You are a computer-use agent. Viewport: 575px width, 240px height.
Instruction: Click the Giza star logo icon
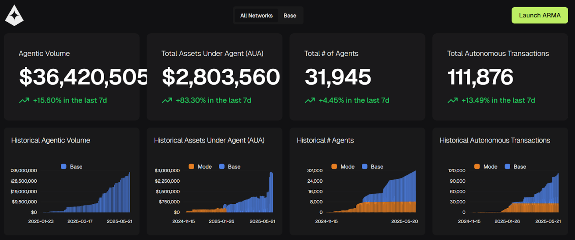tap(14, 16)
